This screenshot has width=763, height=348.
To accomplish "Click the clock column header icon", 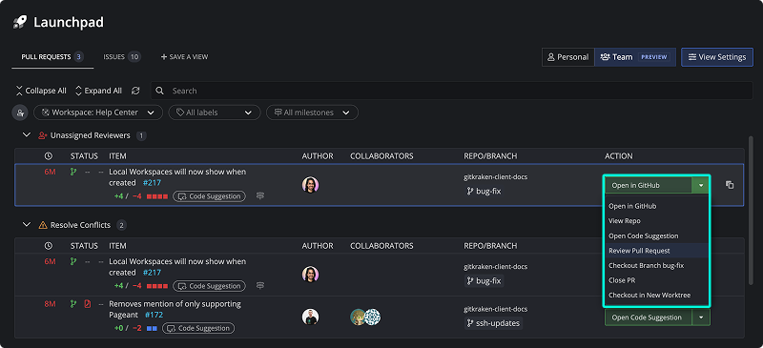I will point(48,156).
